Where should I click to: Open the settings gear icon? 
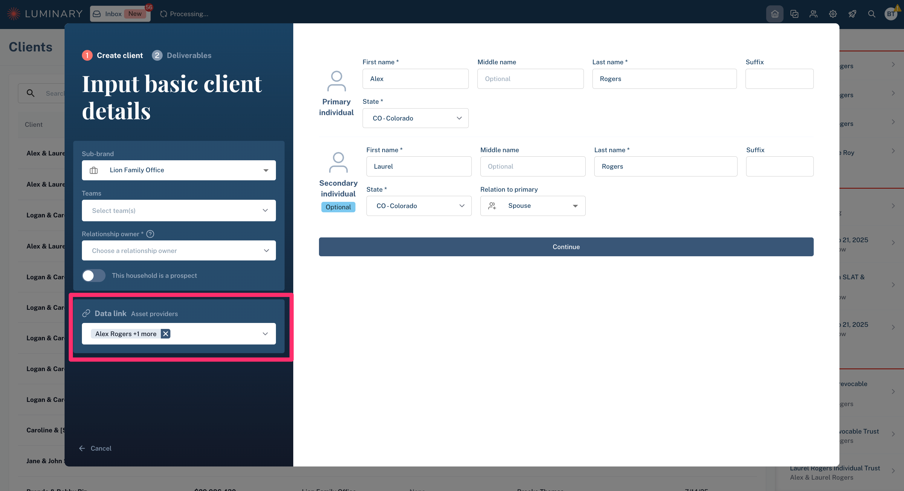click(833, 14)
